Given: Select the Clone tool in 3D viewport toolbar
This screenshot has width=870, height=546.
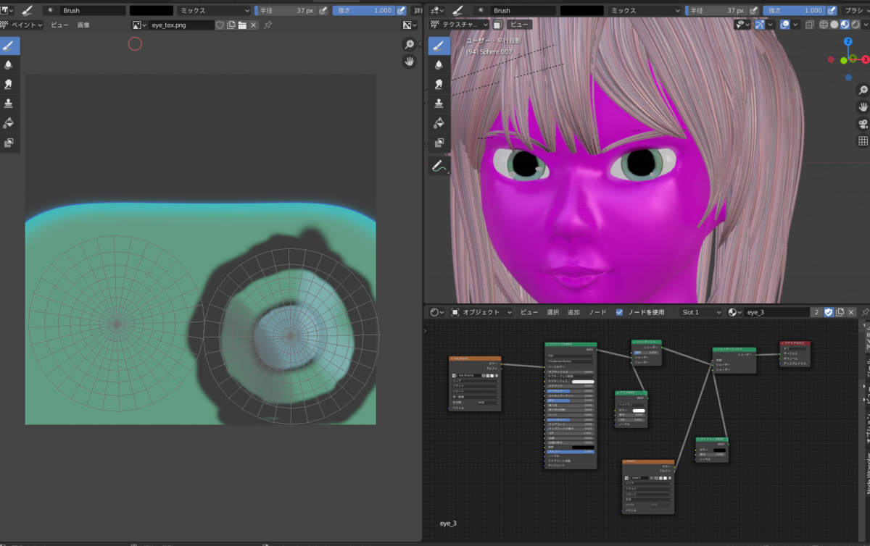Looking at the screenshot, I should [439, 104].
